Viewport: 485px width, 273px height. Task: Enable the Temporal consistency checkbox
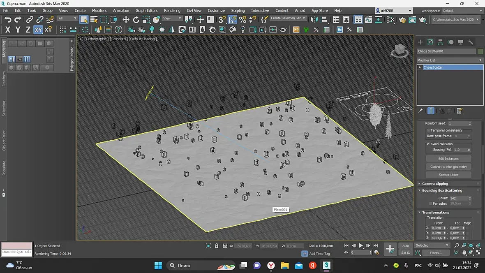pos(428,130)
